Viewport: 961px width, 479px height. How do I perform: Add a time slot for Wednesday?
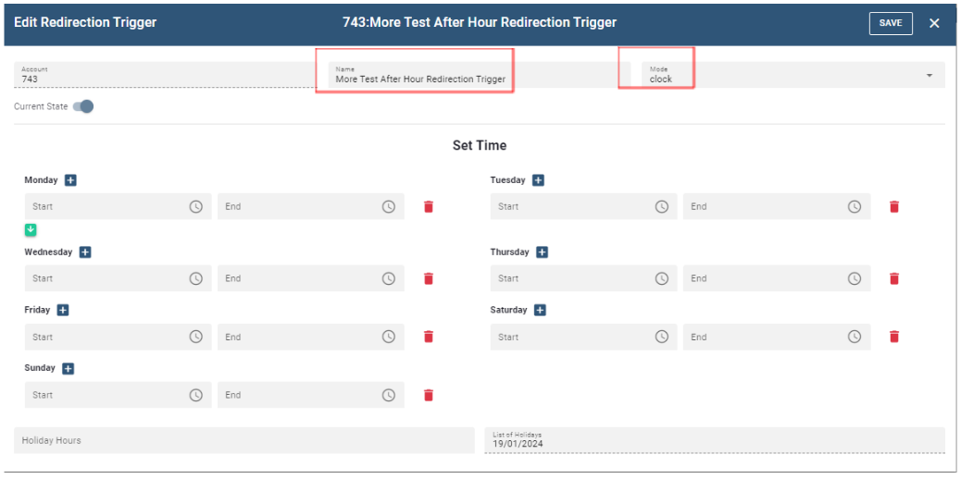point(85,252)
